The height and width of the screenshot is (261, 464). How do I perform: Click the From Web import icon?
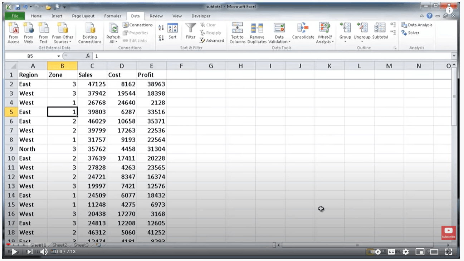click(x=29, y=33)
